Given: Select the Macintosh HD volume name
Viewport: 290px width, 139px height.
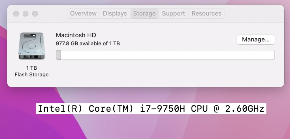Looking at the screenshot, I should pyautogui.click(x=76, y=35).
